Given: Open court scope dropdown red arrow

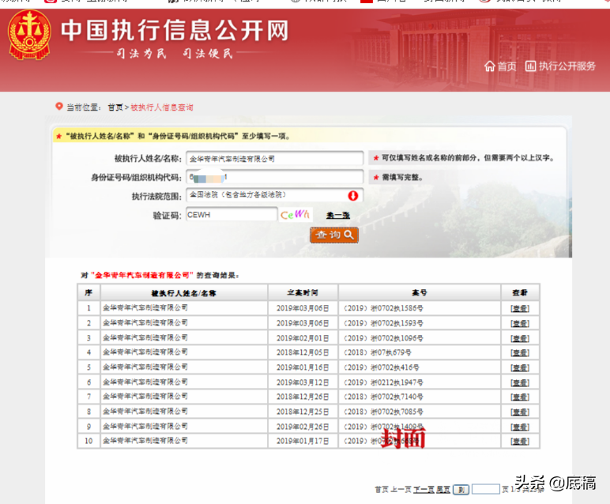Looking at the screenshot, I should 353,196.
